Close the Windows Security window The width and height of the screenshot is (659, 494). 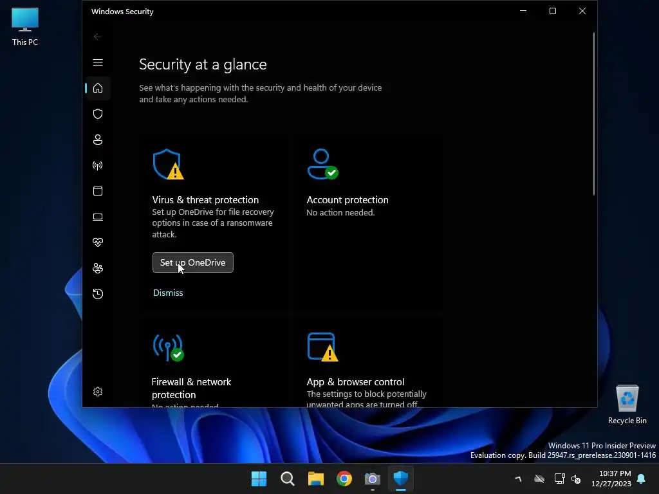tap(582, 11)
